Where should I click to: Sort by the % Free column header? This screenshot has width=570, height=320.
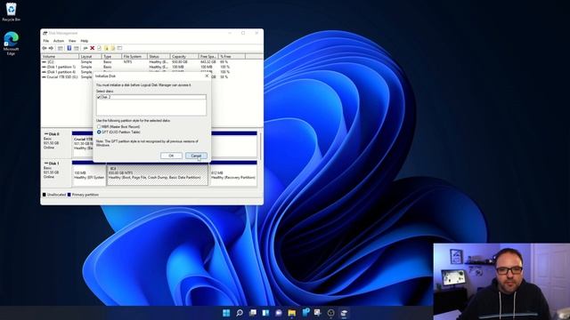(x=232, y=57)
